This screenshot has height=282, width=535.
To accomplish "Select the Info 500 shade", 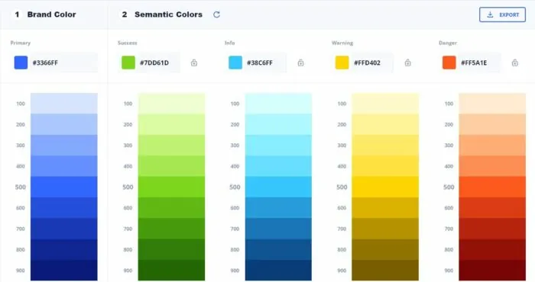I will 278,187.
